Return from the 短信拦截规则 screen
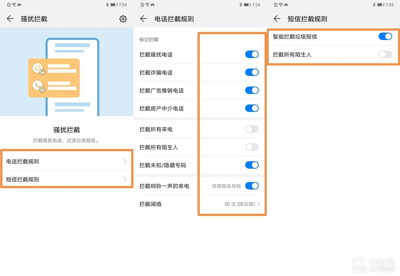The width and height of the screenshot is (400, 276). click(277, 19)
